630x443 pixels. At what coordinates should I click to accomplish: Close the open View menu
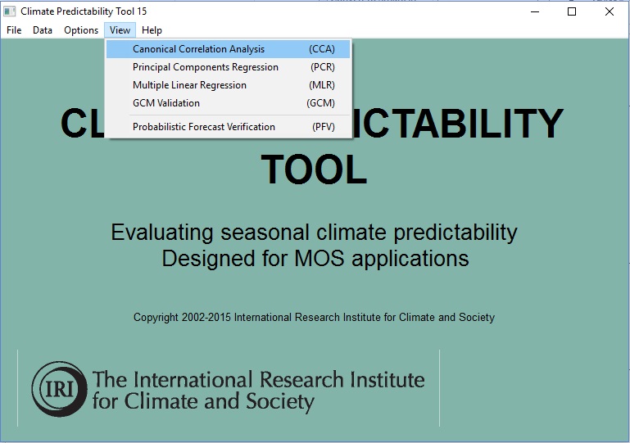(x=120, y=30)
